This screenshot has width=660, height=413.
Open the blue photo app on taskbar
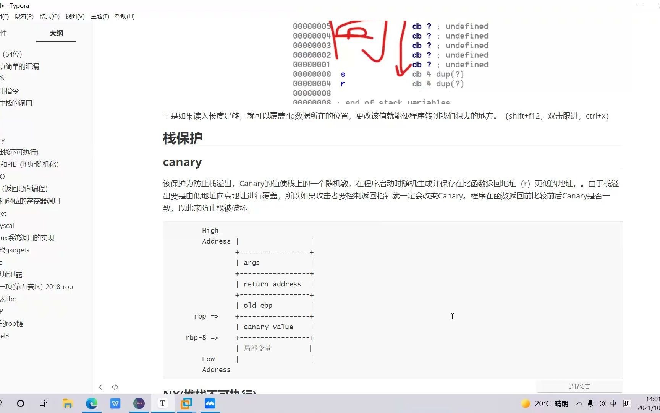(210, 403)
